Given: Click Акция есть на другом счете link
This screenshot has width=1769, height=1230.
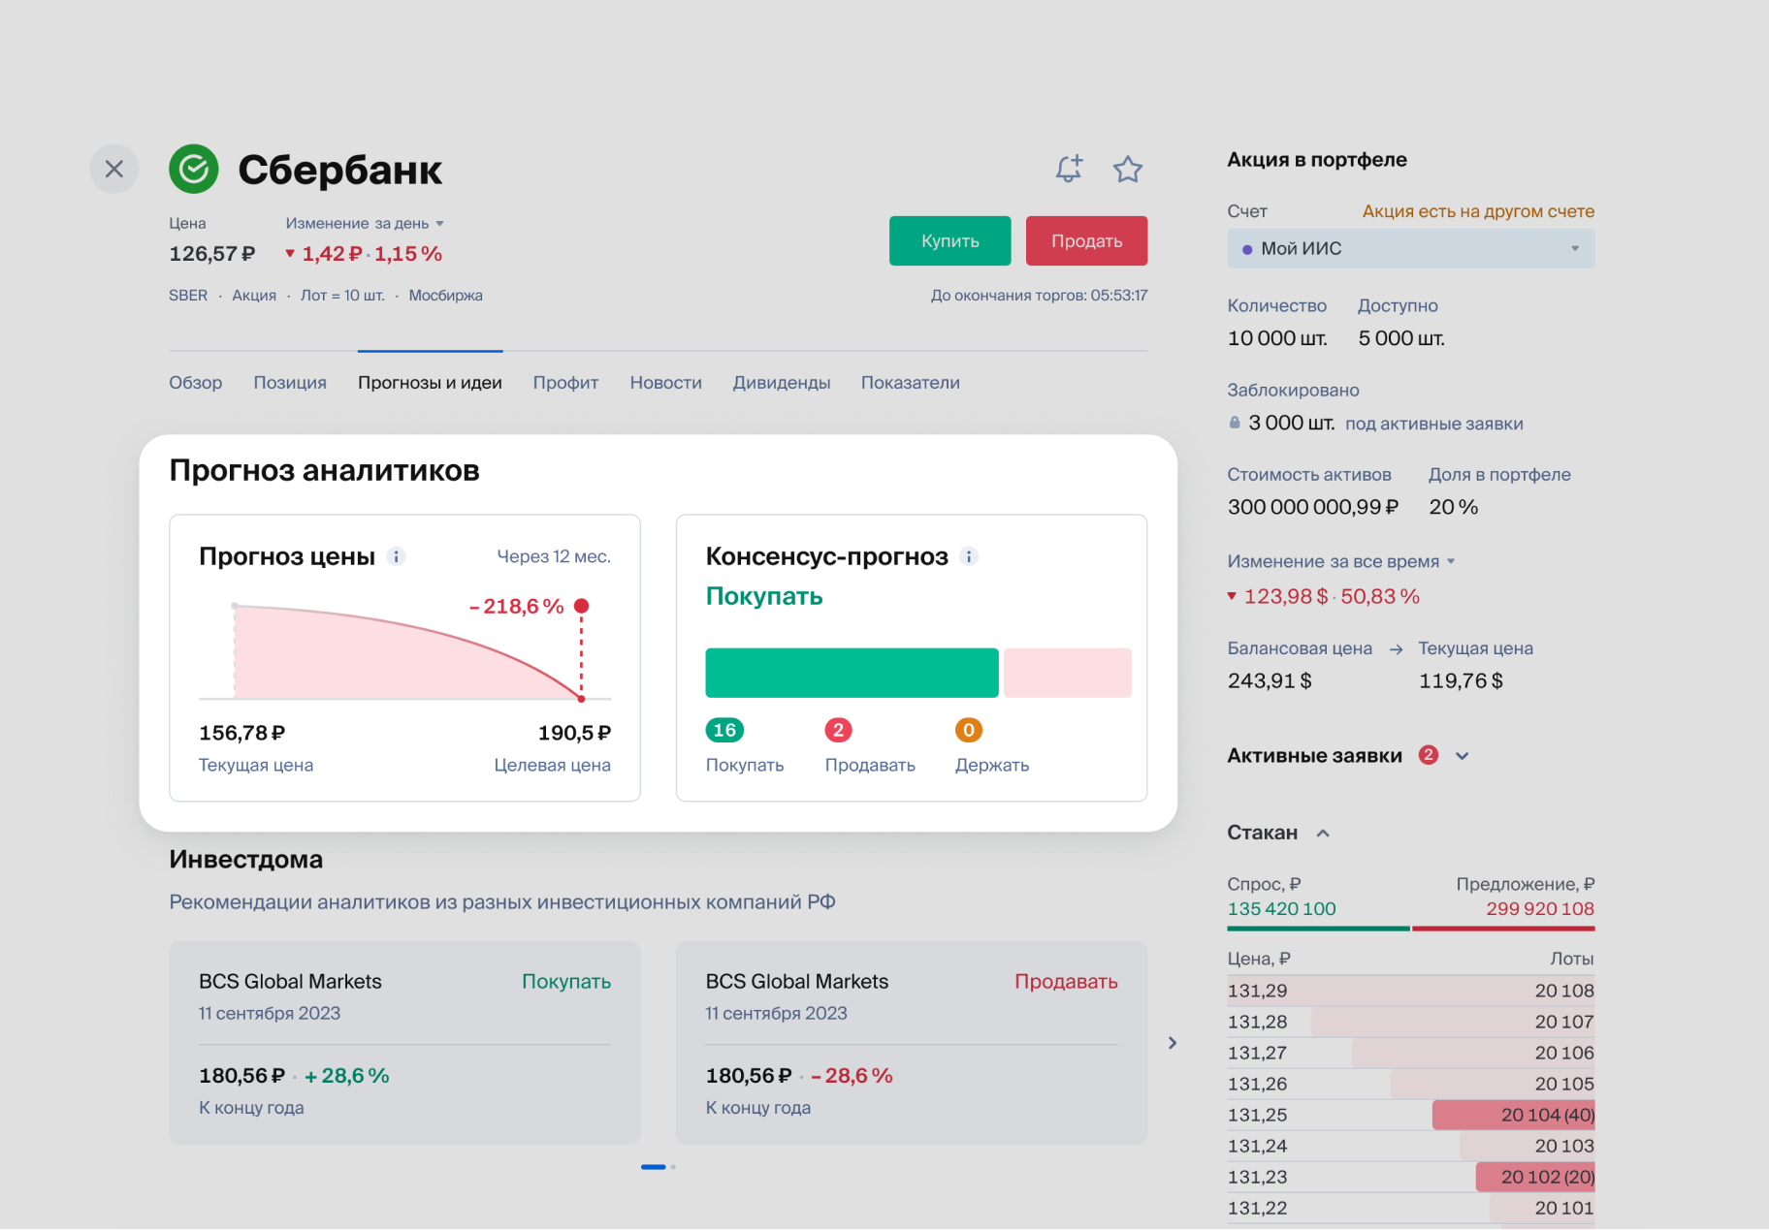Looking at the screenshot, I should pyautogui.click(x=1478, y=211).
